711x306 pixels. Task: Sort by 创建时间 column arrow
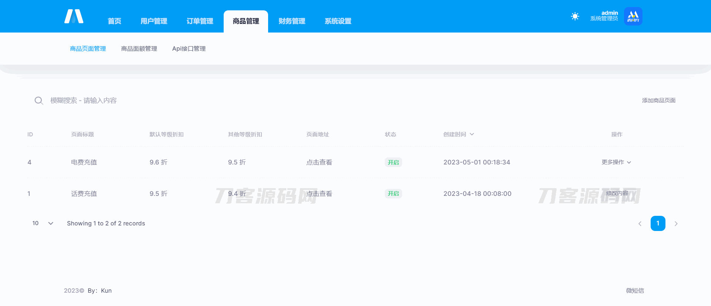pos(472,135)
